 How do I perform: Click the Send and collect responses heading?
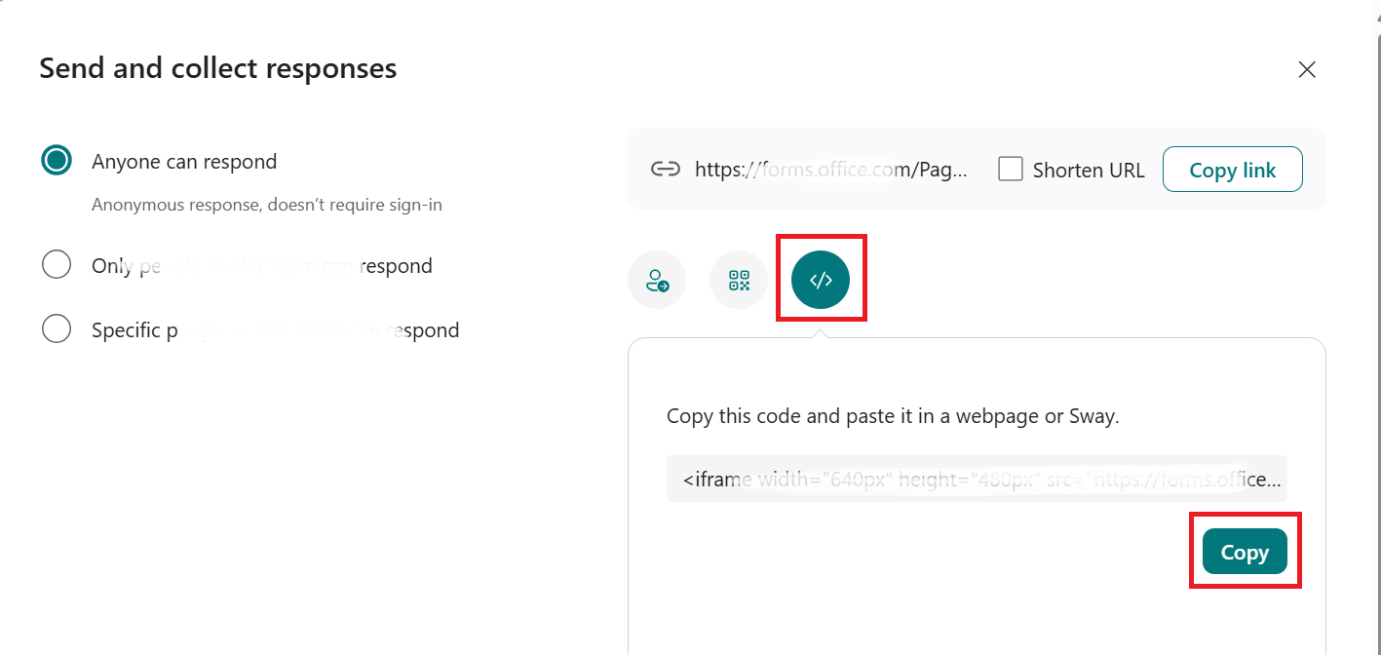[217, 68]
